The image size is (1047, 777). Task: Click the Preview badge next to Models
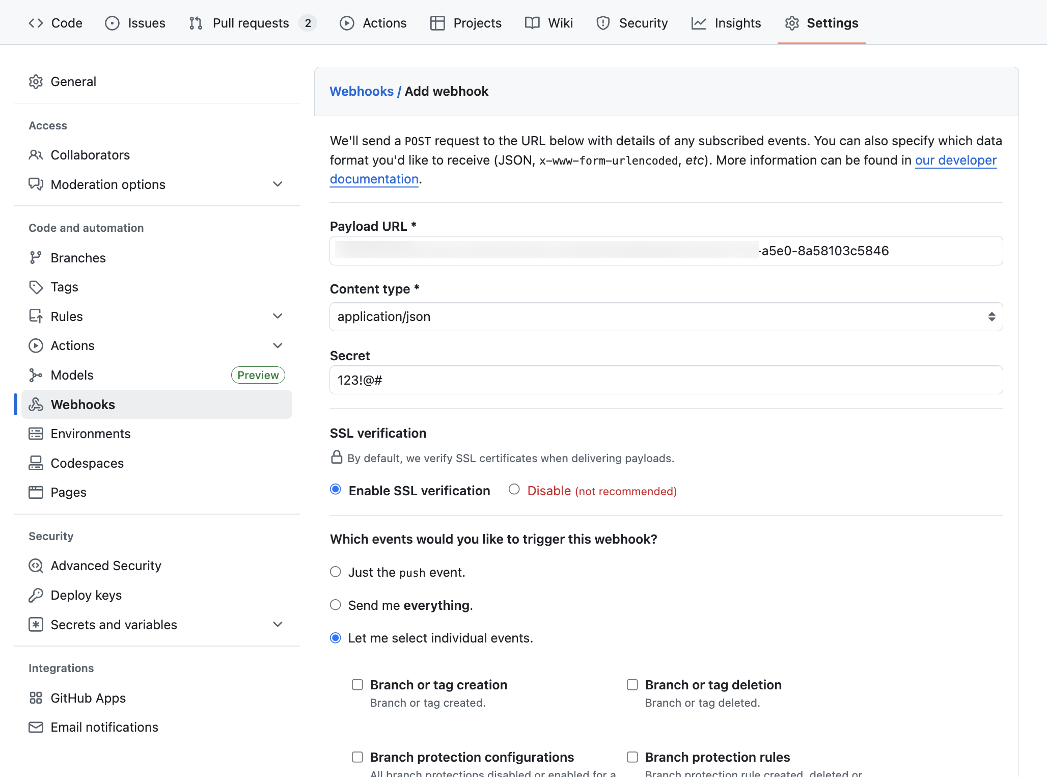pyautogui.click(x=258, y=375)
